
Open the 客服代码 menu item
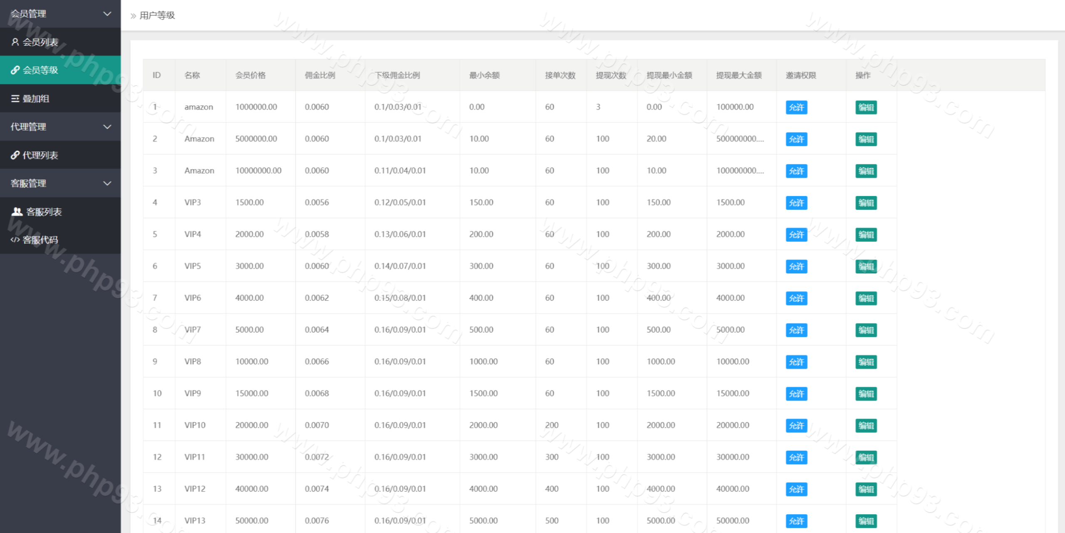[x=40, y=240]
